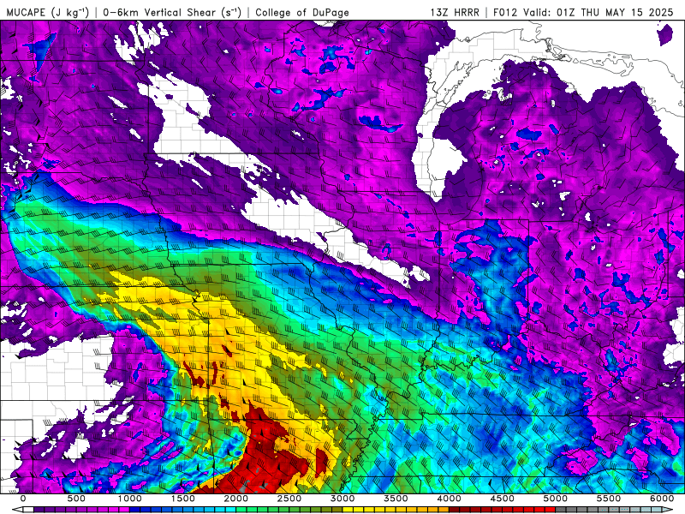The image size is (685, 514).
Task: Click the 3500 value on the color scale
Action: (x=396, y=499)
